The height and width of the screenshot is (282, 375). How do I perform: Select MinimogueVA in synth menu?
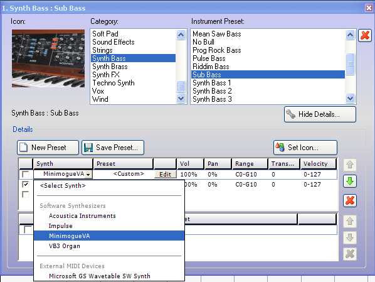(x=109, y=236)
